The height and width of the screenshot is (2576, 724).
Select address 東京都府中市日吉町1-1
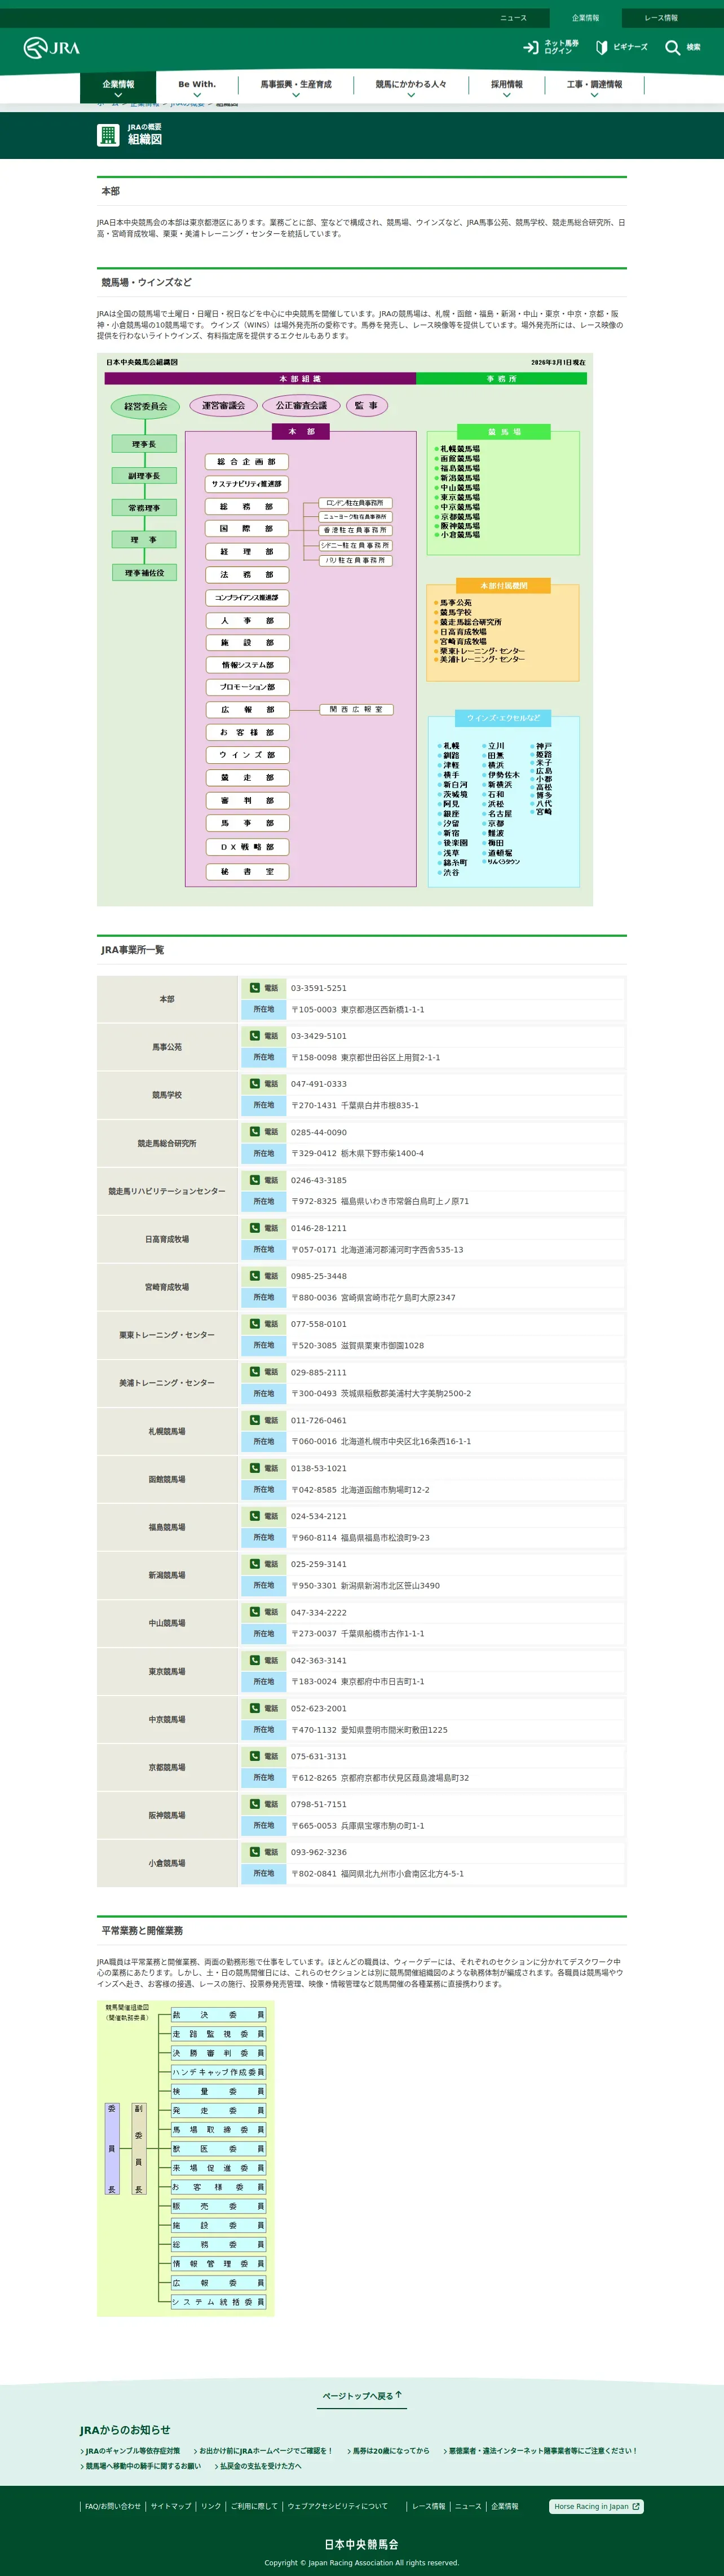click(382, 1682)
